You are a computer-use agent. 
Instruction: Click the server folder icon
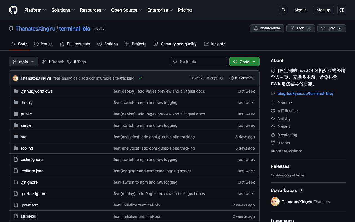16,125
